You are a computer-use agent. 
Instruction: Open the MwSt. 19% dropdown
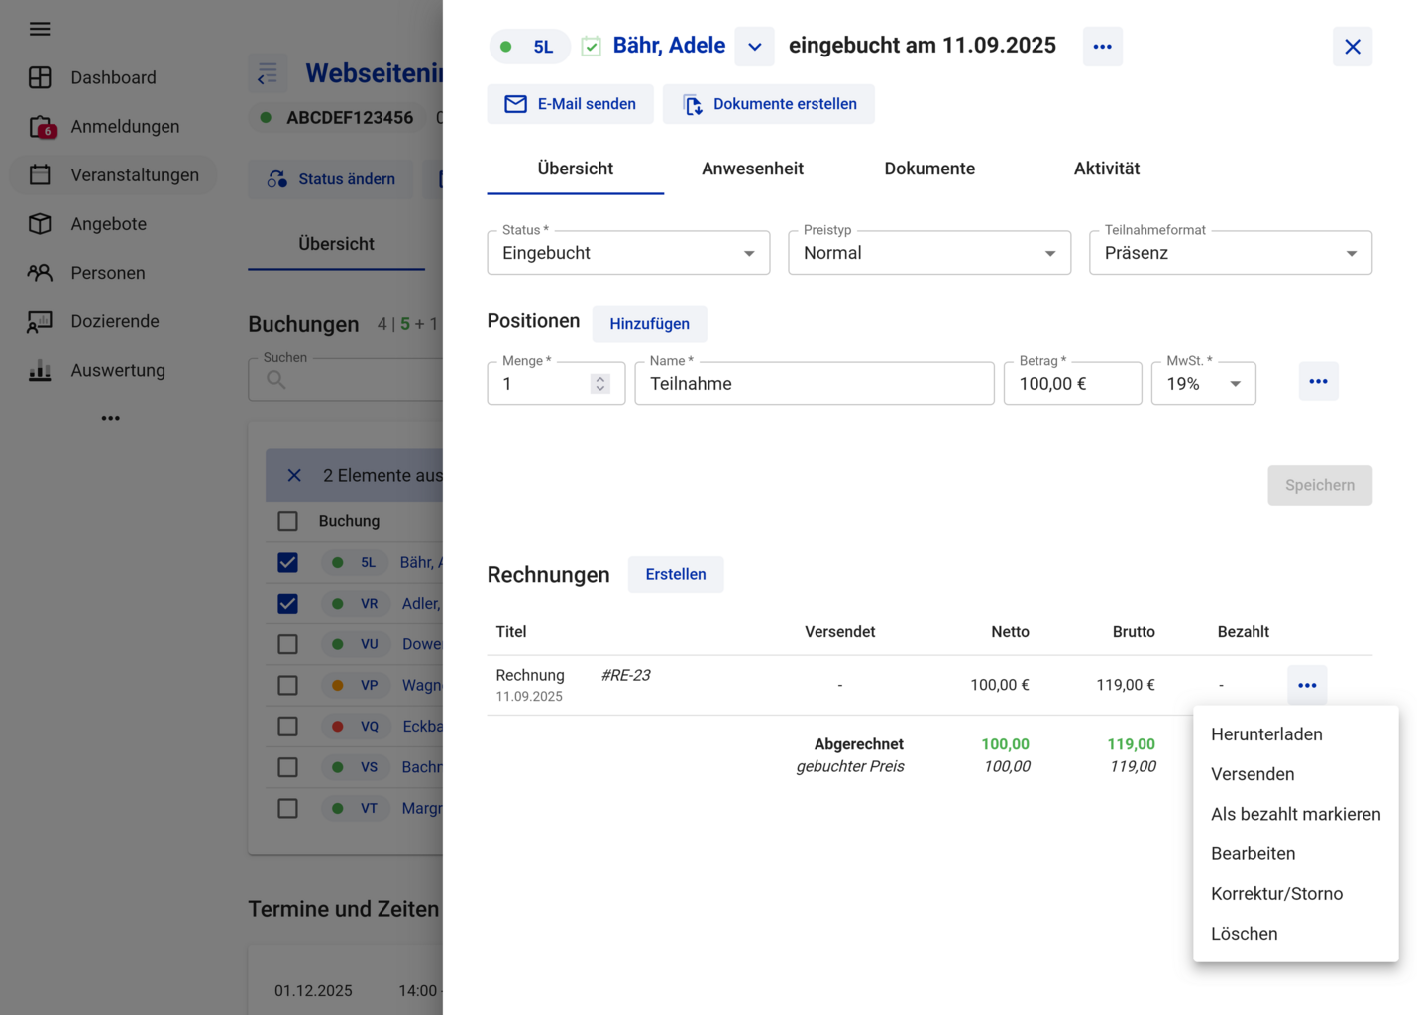click(1203, 384)
